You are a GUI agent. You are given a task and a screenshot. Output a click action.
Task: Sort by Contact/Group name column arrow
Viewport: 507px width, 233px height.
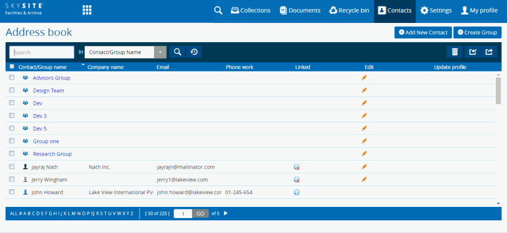(x=83, y=65)
